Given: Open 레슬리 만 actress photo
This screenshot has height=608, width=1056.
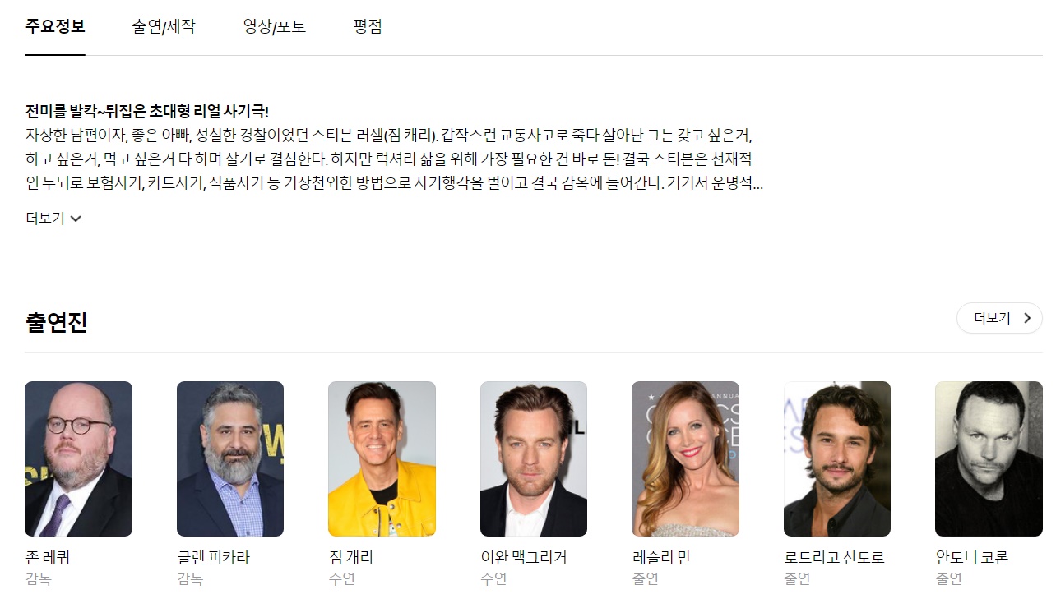Looking at the screenshot, I should coord(685,458).
